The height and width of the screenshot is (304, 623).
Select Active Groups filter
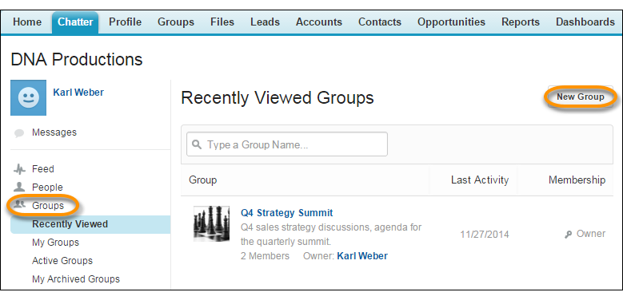pyautogui.click(x=62, y=261)
